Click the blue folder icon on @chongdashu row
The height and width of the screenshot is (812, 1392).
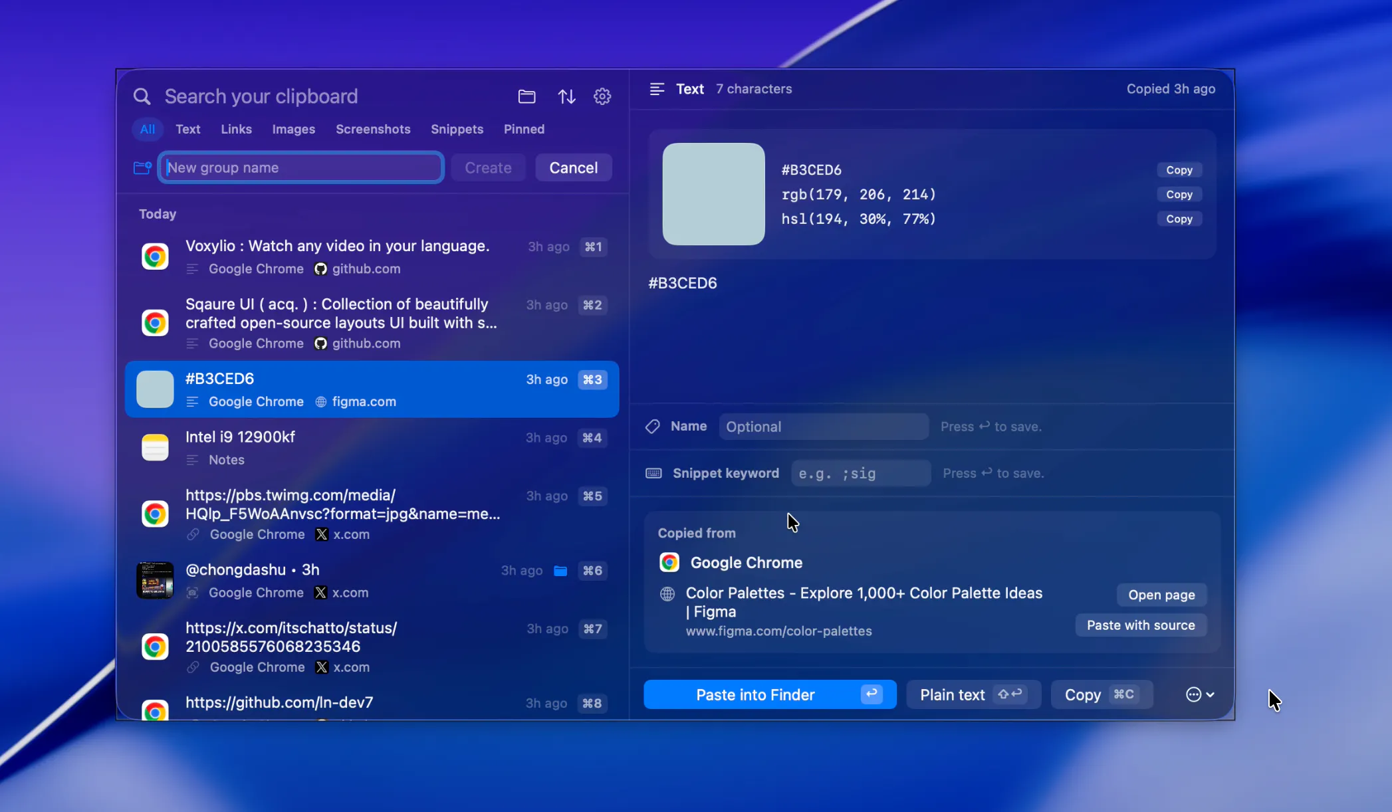tap(560, 571)
